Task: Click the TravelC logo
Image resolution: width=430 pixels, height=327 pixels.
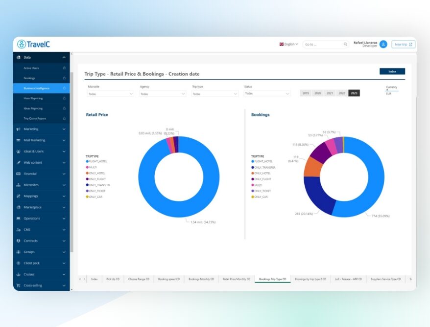Action: click(33, 44)
